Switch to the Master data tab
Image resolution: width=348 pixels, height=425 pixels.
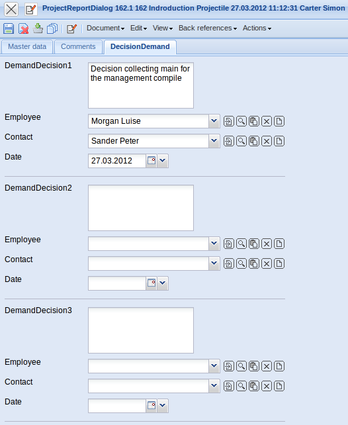[x=27, y=47]
